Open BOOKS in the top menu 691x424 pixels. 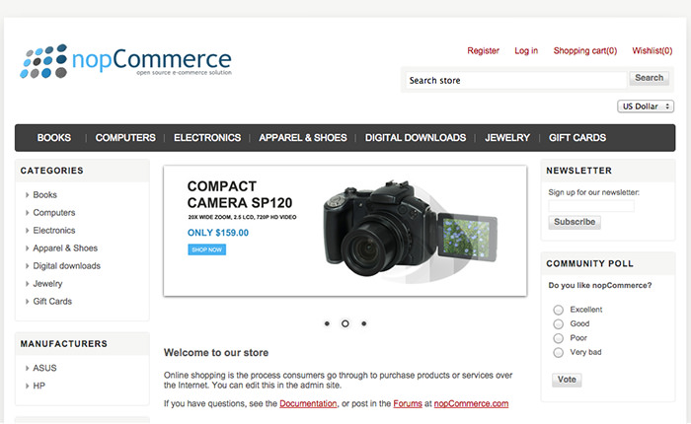(x=53, y=138)
